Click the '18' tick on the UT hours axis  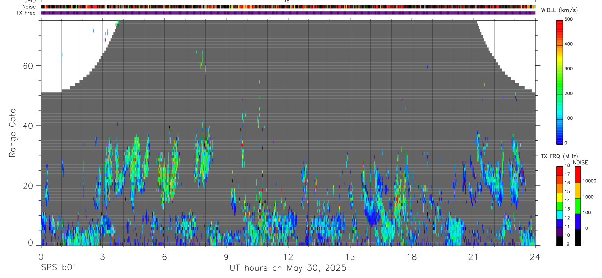coord(412,256)
